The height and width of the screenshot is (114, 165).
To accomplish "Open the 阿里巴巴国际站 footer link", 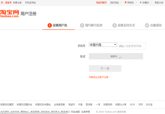I will coord(24,104).
